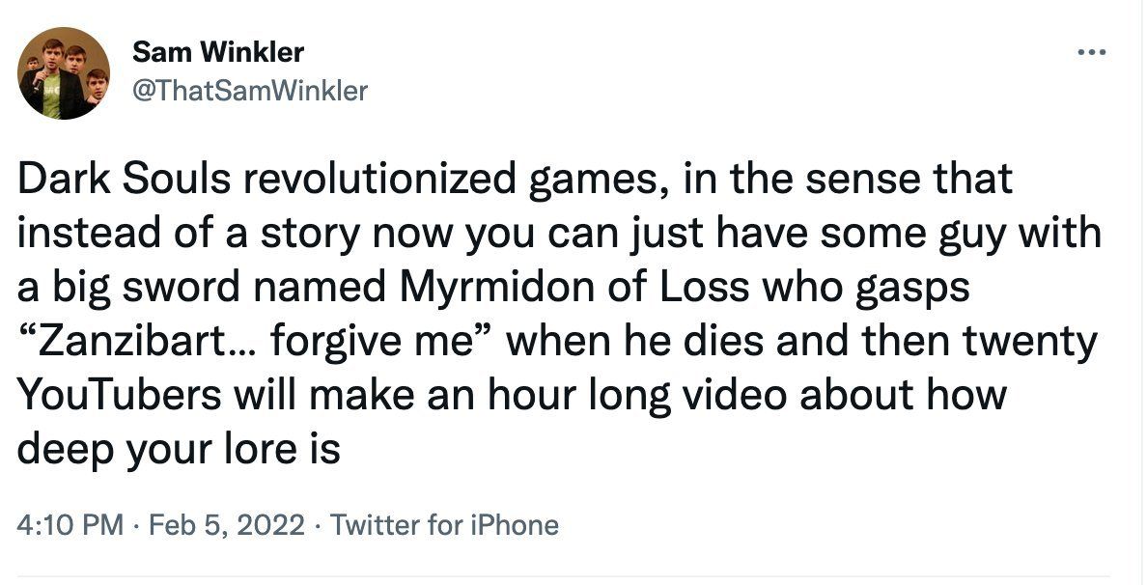Image resolution: width=1147 pixels, height=585 pixels.
Task: Open the Twitter for iPhone source link
Action: point(444,525)
